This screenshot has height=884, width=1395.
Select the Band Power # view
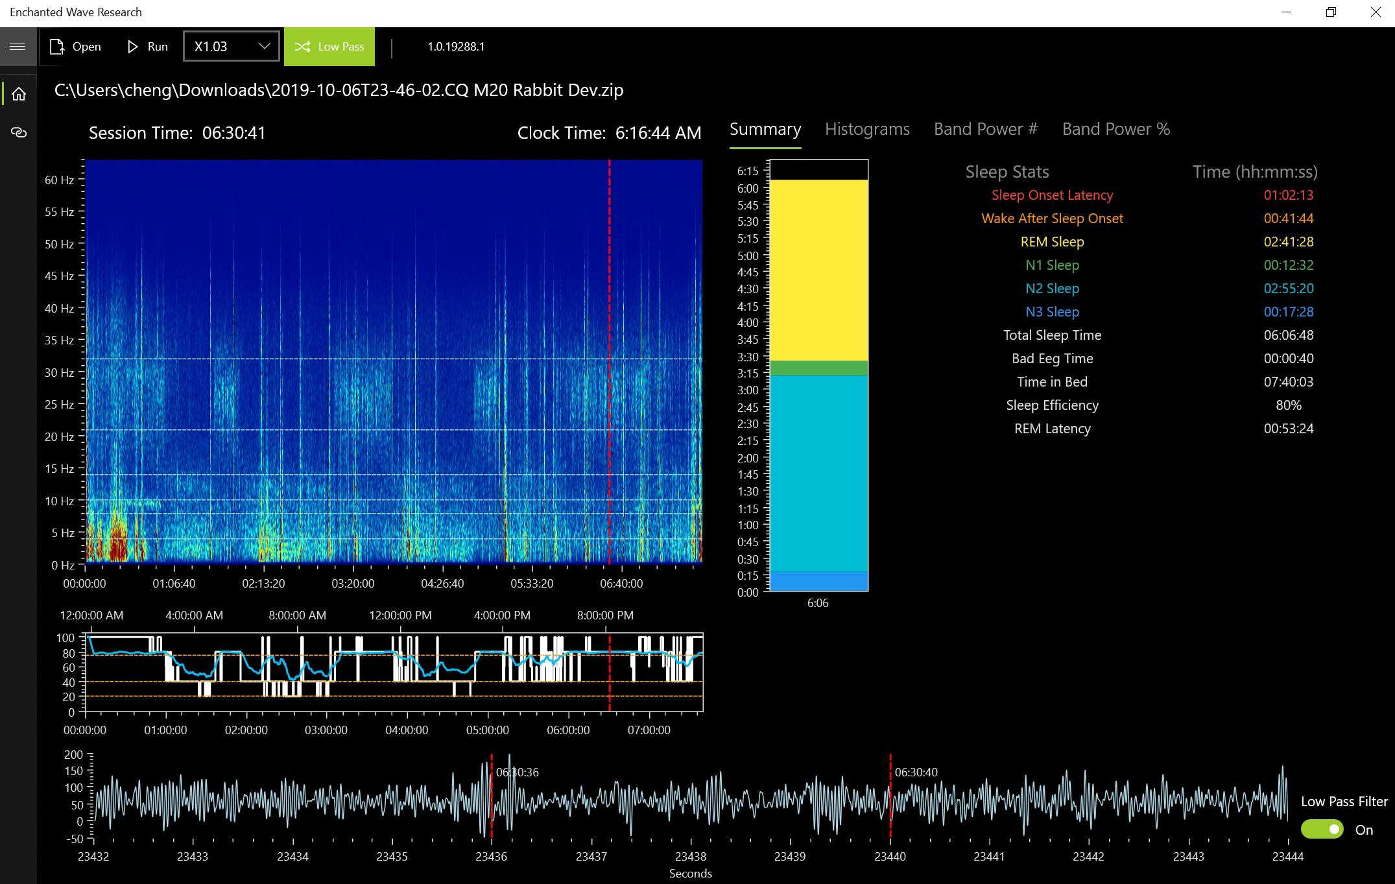(984, 129)
